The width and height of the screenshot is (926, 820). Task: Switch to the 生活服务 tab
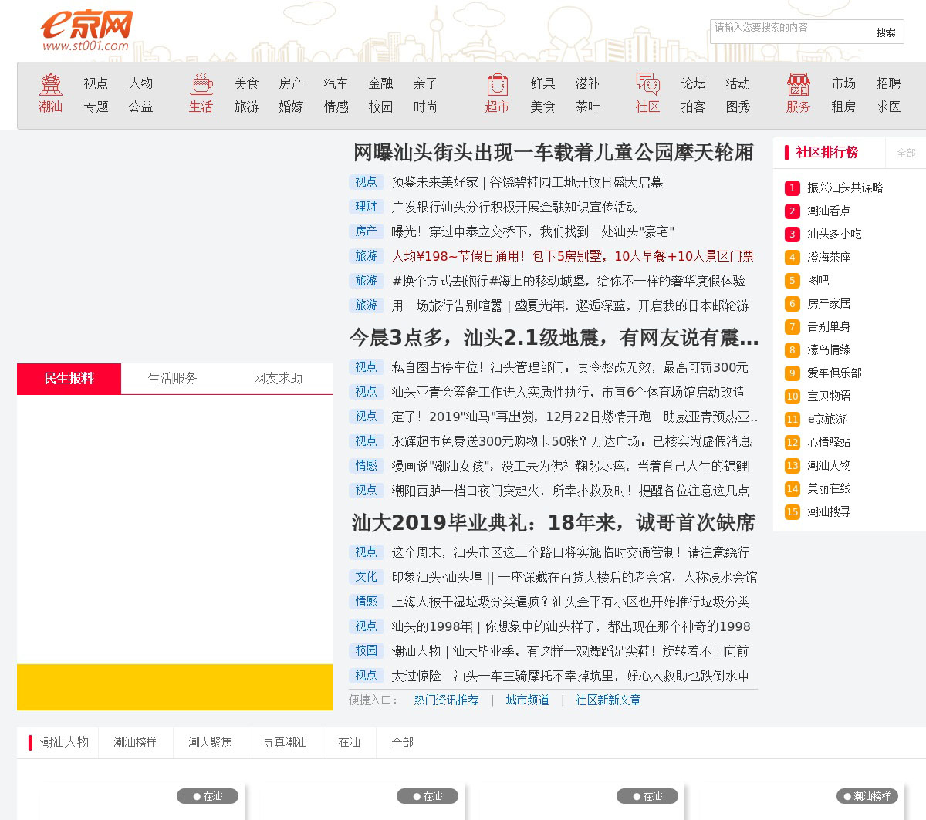click(x=173, y=379)
